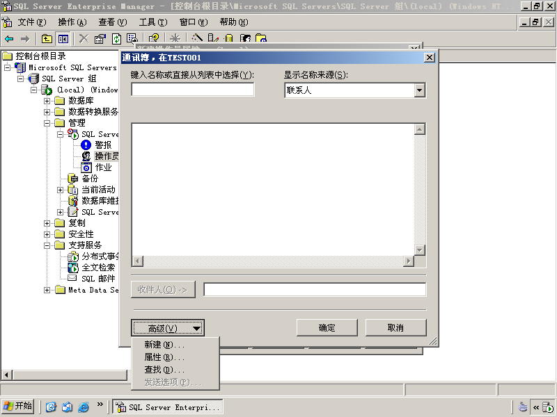Image resolution: width=557 pixels, height=417 pixels.
Task: Click the Register server toolbar icon
Action: [213, 38]
